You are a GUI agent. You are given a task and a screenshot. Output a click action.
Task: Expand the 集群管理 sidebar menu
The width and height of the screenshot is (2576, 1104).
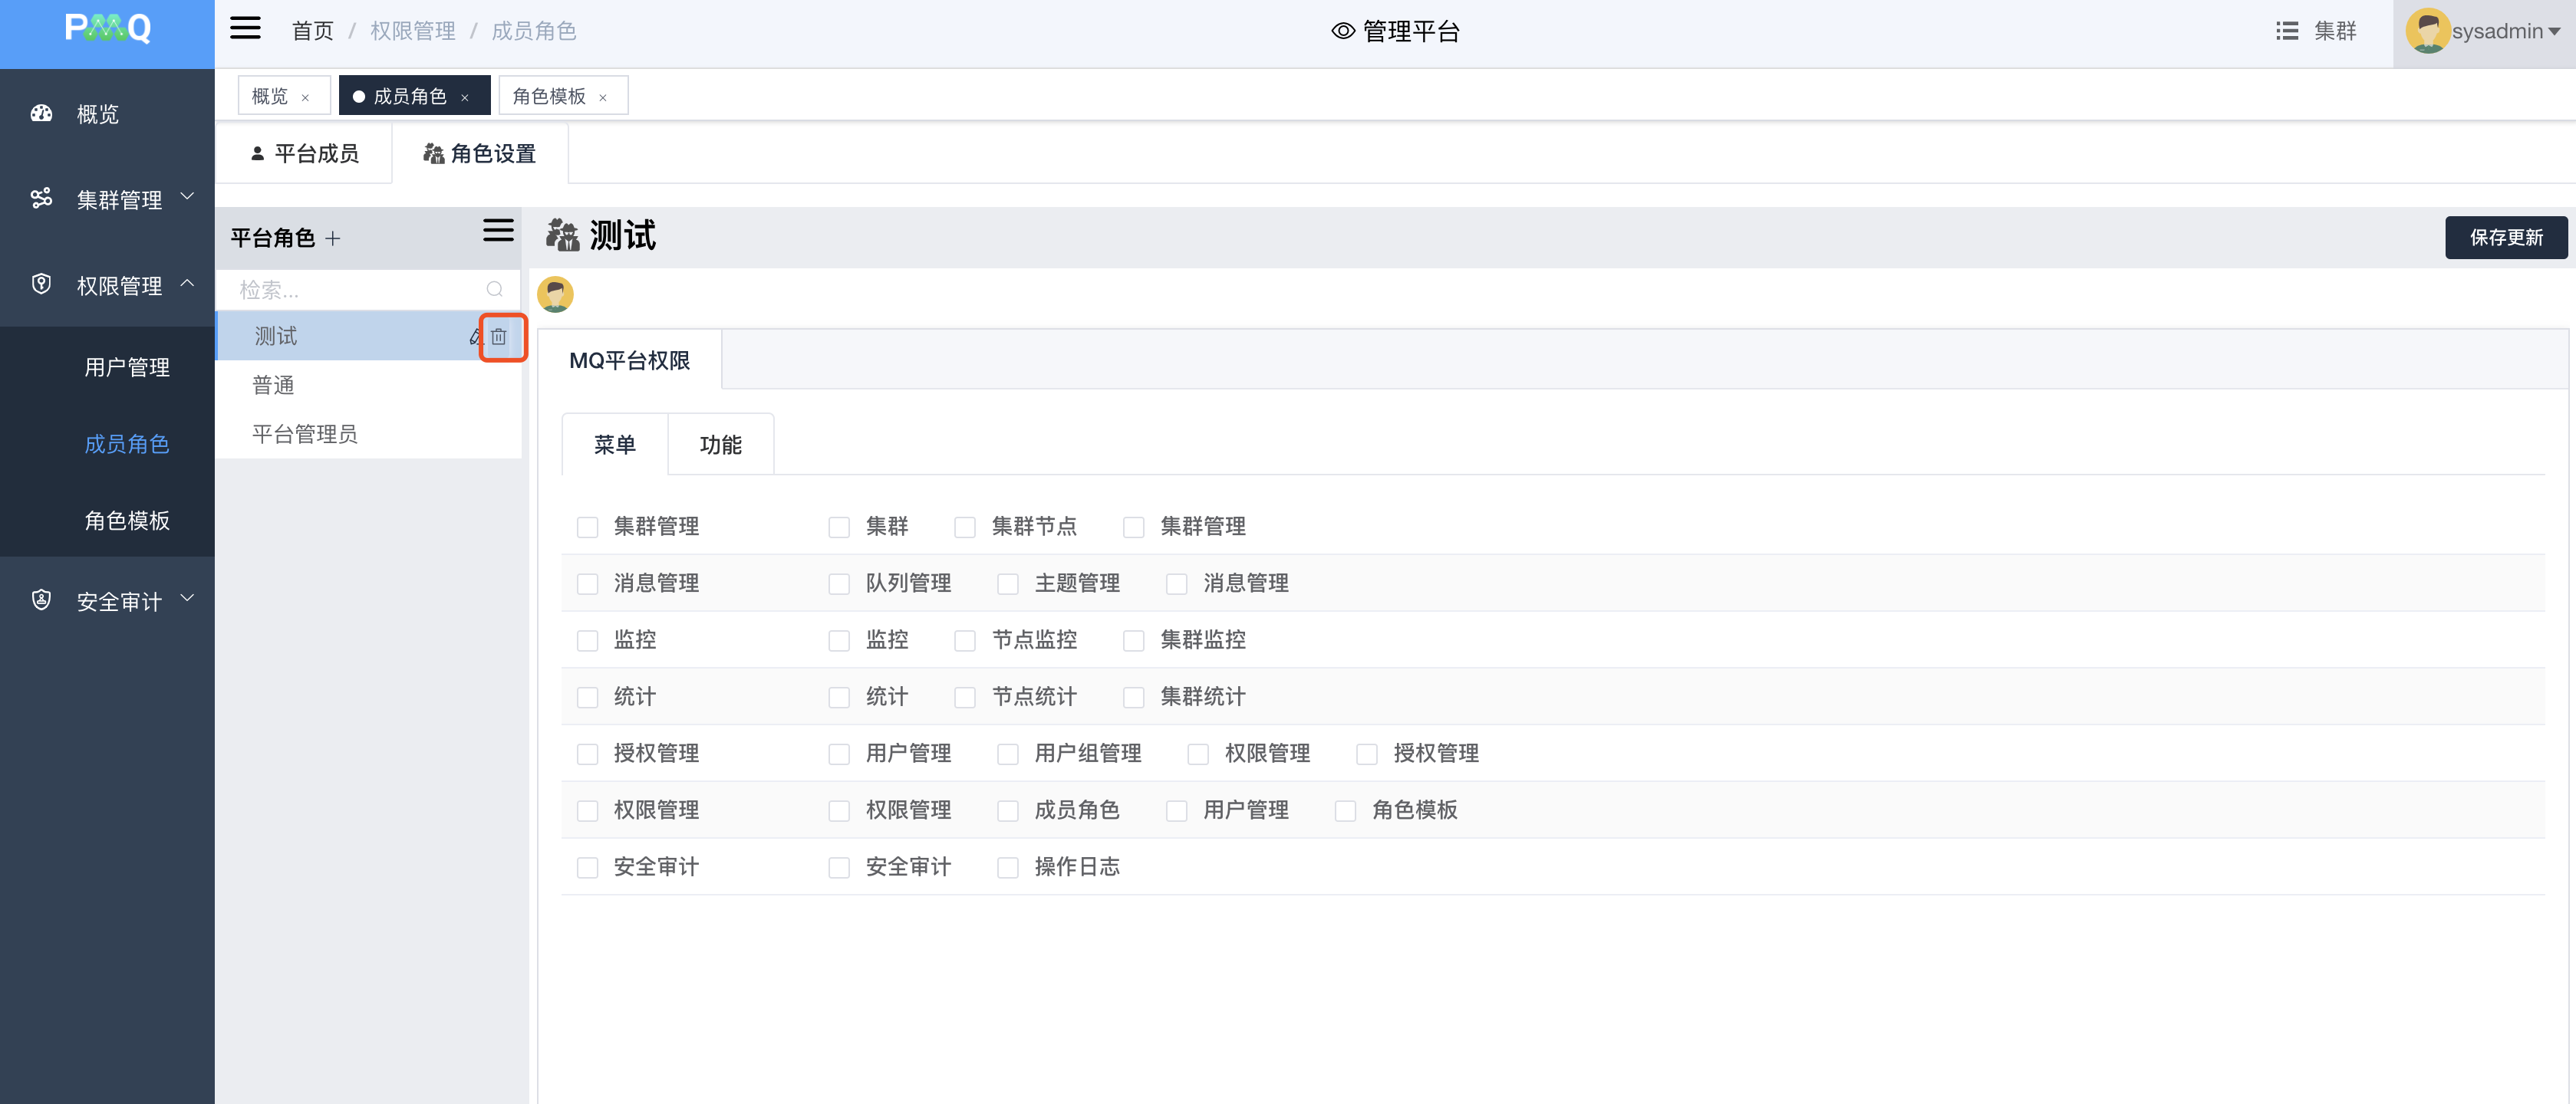coord(119,200)
